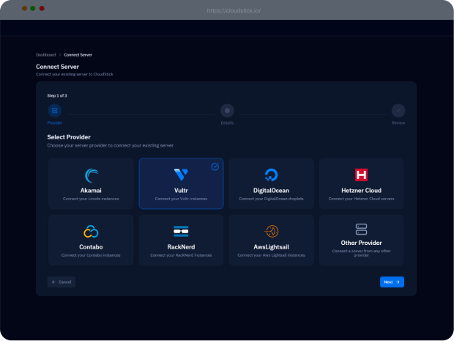This screenshot has height=341, width=454.
Task: Click the 'Connect Server' page heading
Action: click(57, 67)
